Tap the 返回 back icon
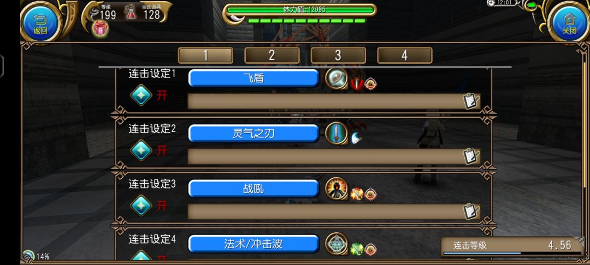Screen dimensions: 590x265 [40, 22]
